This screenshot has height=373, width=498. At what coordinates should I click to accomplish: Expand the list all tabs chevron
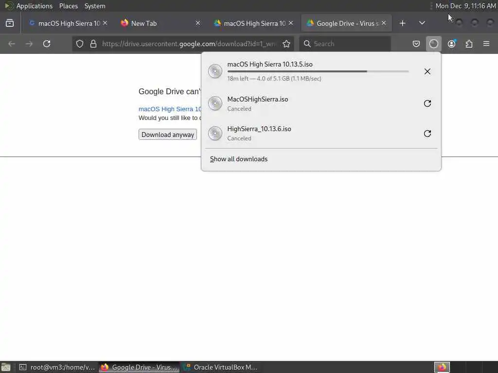click(422, 23)
